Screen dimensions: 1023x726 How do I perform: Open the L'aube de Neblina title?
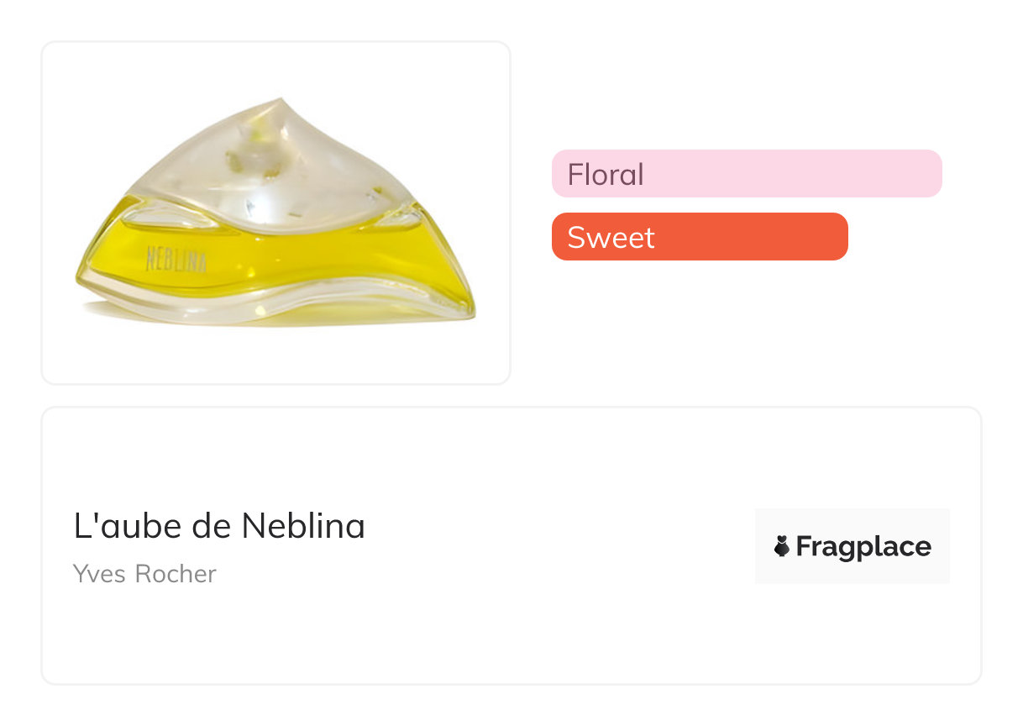pos(219,527)
